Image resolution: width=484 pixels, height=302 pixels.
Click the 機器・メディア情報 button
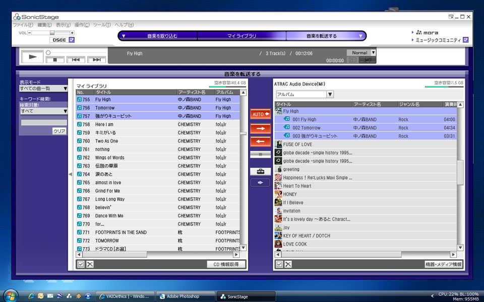pos(444,264)
